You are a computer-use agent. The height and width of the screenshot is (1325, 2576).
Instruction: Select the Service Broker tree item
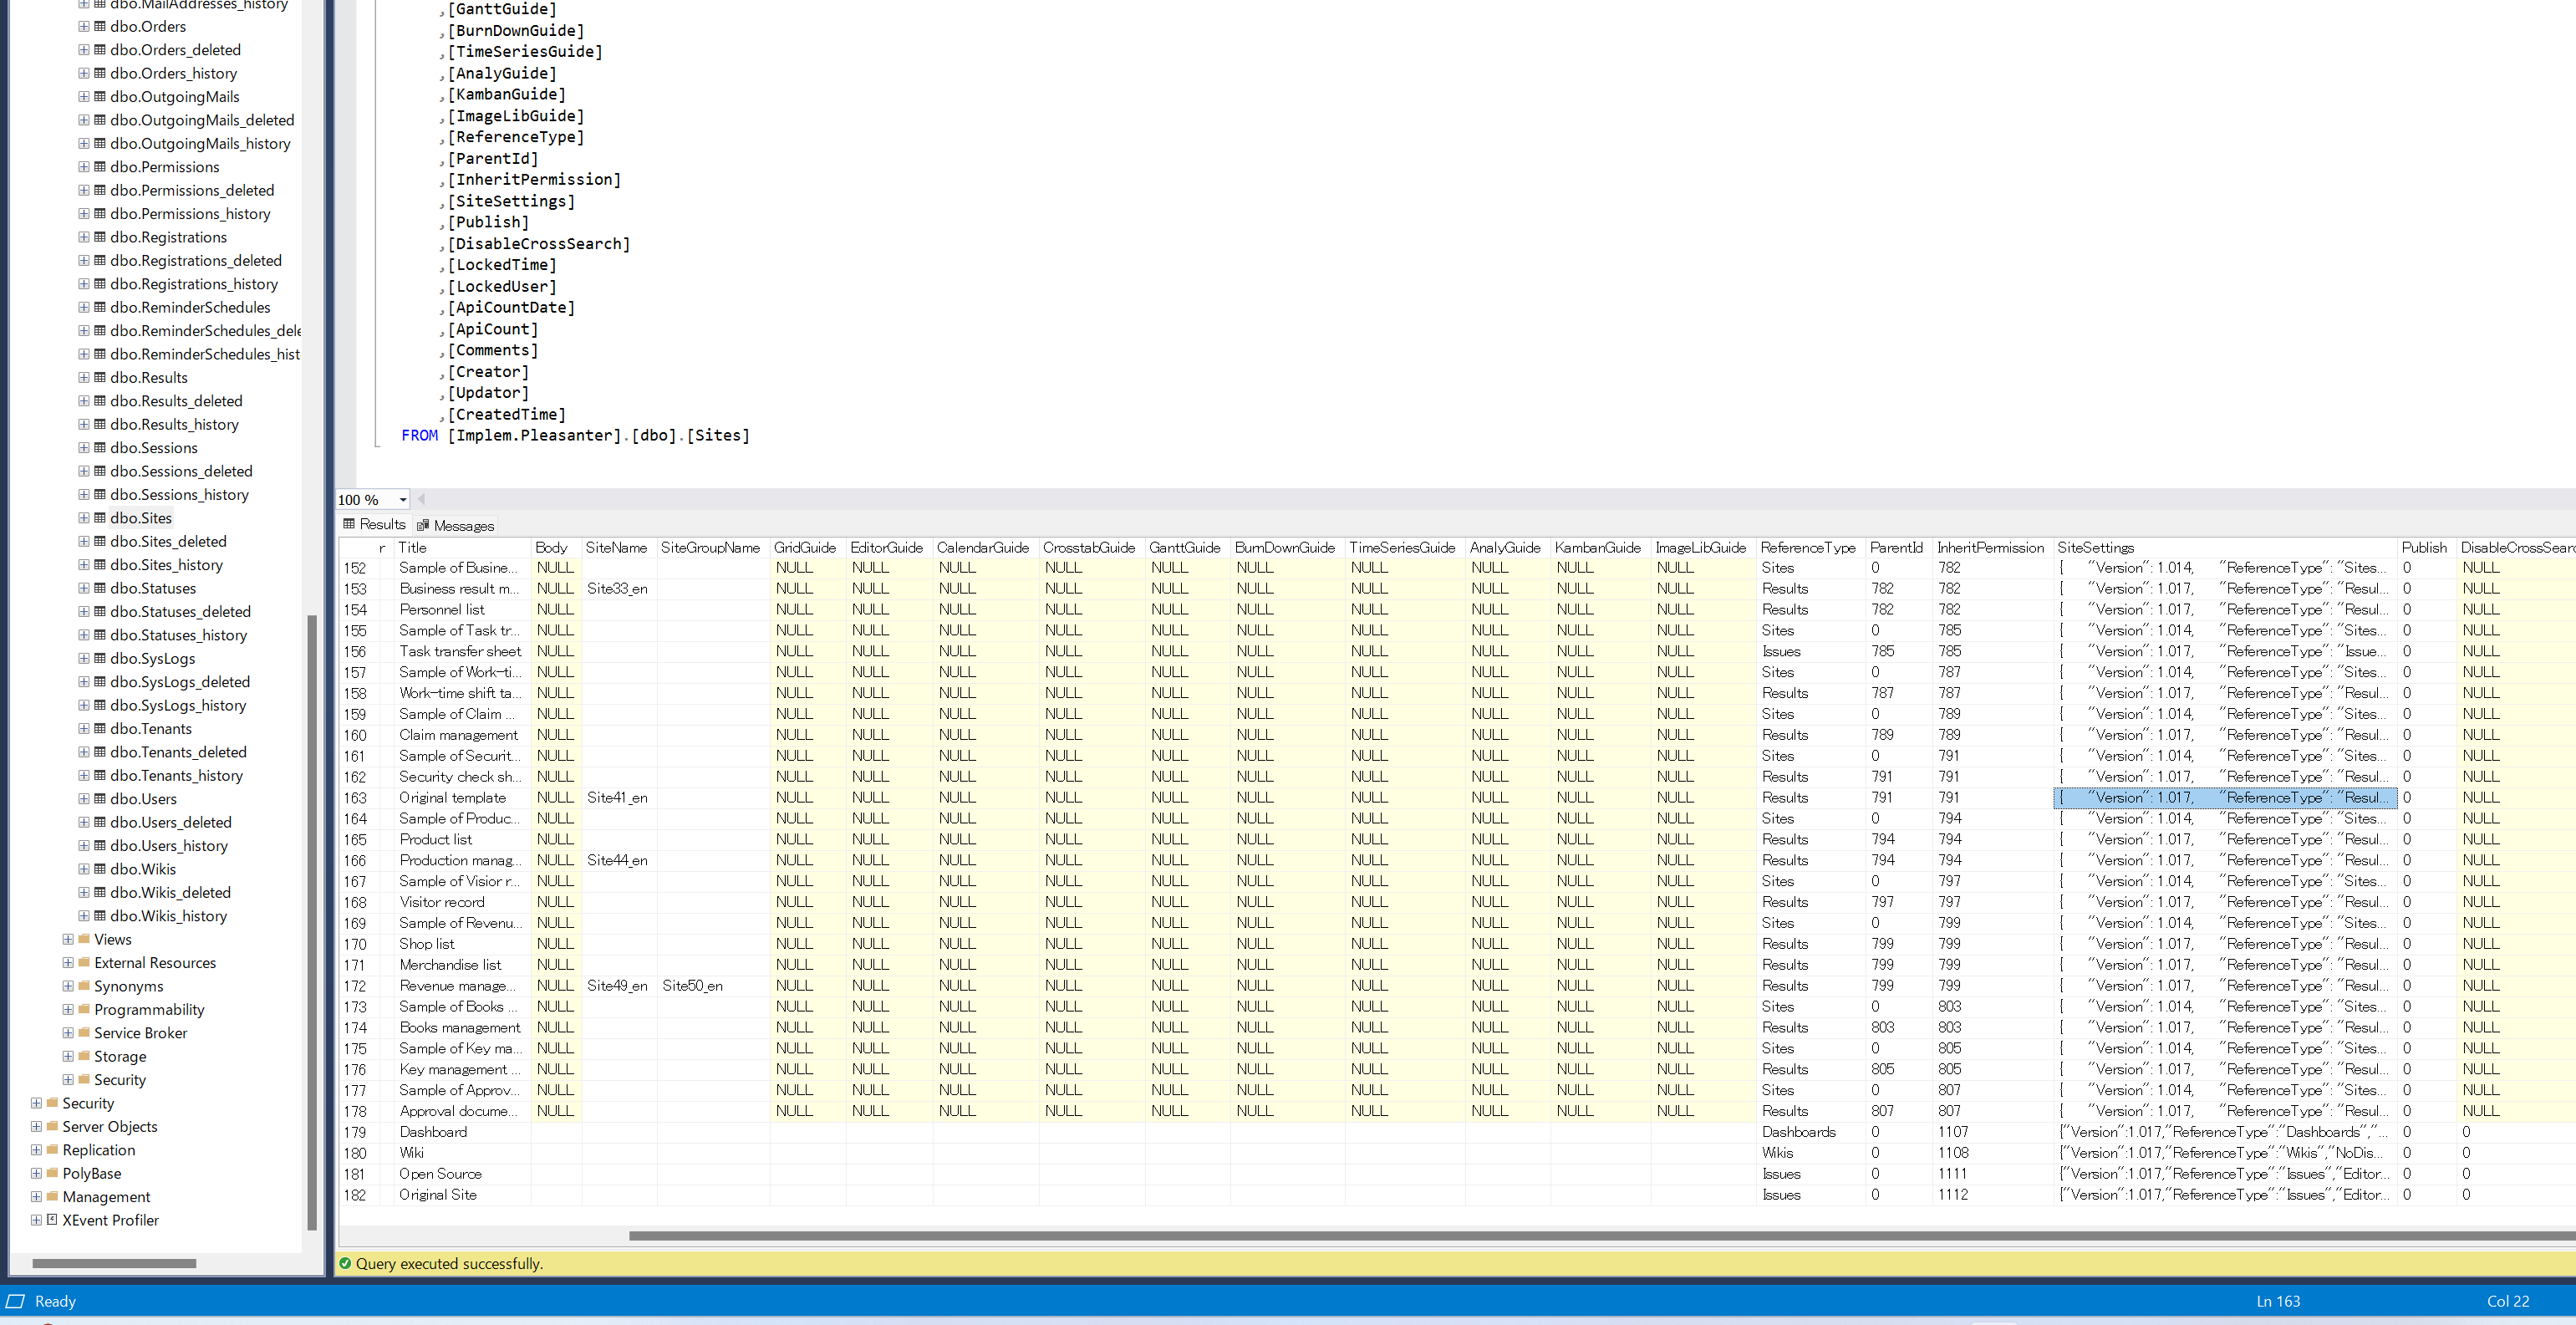tap(141, 1033)
